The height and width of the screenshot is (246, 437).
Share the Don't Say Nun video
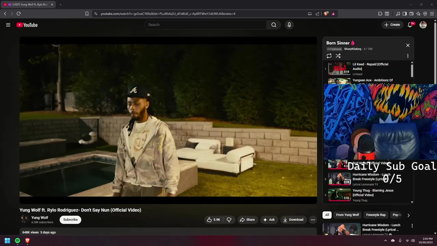[x=247, y=220]
